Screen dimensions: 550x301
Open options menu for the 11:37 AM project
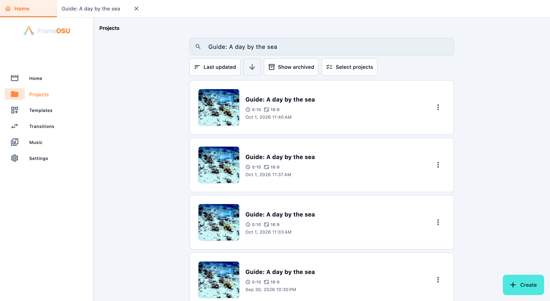[438, 165]
